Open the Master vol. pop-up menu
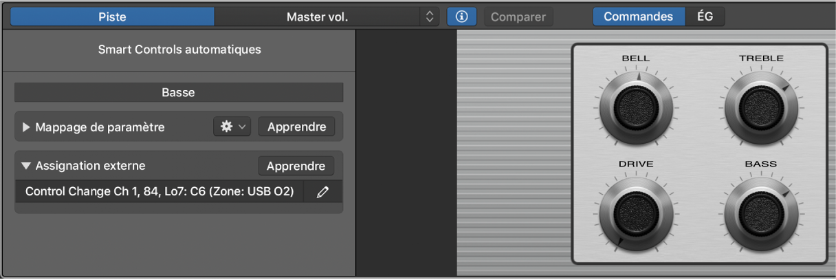The width and height of the screenshot is (836, 280). click(x=317, y=17)
